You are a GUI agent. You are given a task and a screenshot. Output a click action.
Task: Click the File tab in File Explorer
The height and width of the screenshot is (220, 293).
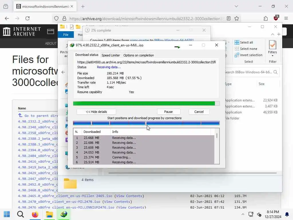pos(66,35)
